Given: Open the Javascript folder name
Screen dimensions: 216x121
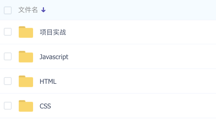Looking at the screenshot, I should [54, 57].
